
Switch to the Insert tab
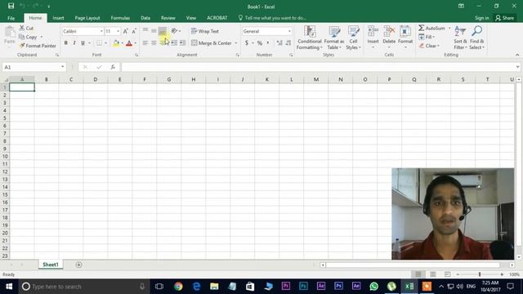(x=58, y=18)
